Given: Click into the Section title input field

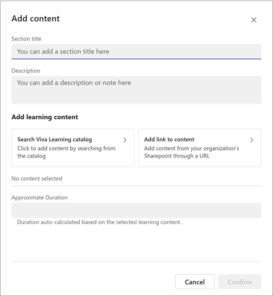Looking at the screenshot, I should pyautogui.click(x=136, y=52).
